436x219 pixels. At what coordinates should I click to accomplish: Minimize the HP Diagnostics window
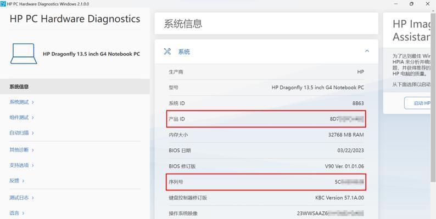pos(396,4)
